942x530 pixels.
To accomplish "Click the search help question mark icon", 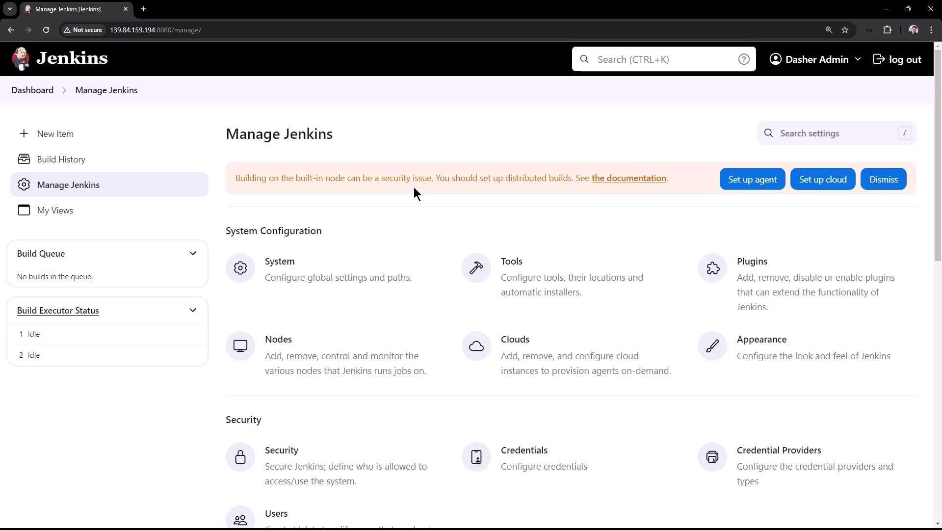I will [x=744, y=59].
